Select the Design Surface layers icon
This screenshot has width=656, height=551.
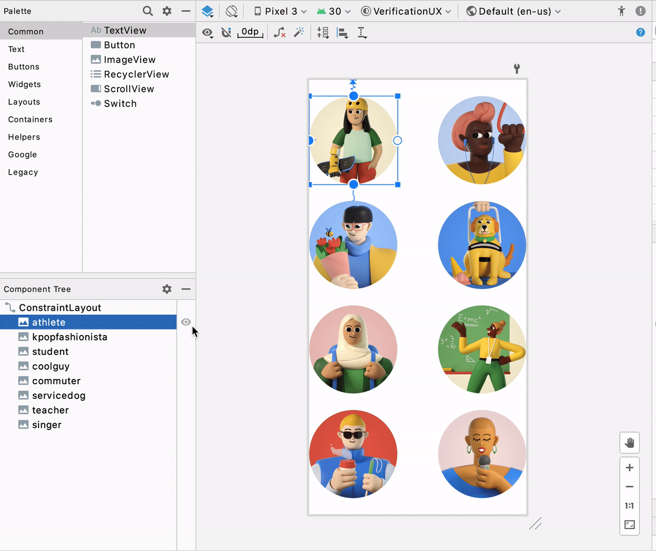click(208, 10)
